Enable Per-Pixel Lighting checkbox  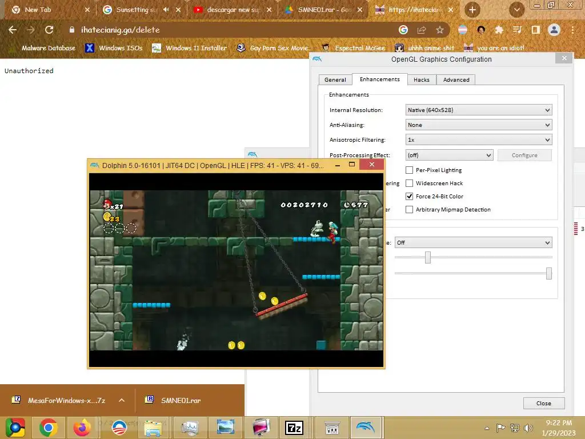pos(409,170)
